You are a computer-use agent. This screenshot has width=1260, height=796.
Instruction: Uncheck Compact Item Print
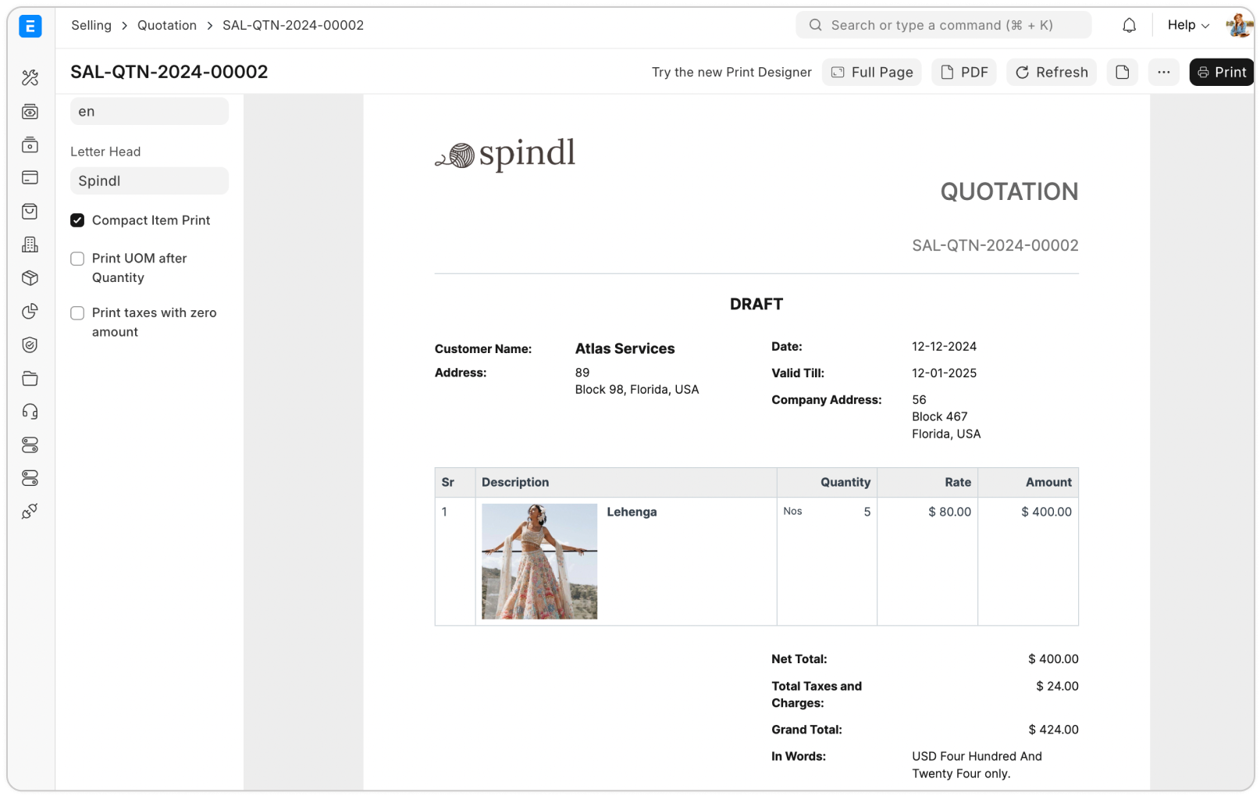click(x=77, y=220)
